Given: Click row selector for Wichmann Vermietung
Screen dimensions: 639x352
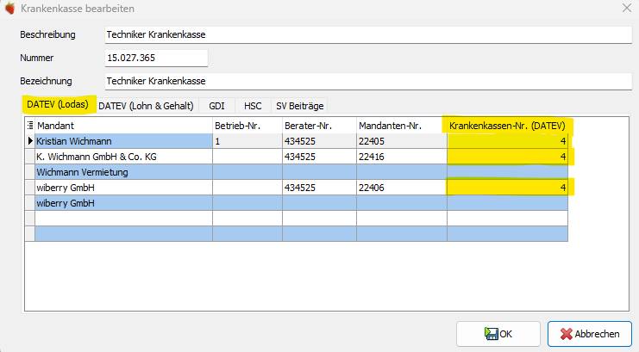Looking at the screenshot, I should (29, 172).
